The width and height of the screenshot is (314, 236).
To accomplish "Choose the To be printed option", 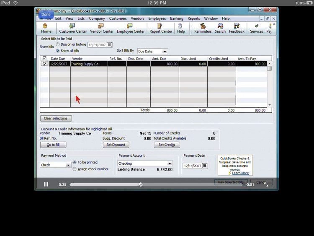I will point(75,162).
